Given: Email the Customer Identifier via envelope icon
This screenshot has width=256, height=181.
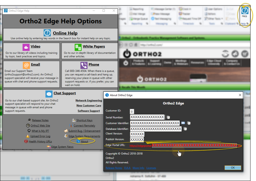Looking at the screenshot, I should click(183, 123).
